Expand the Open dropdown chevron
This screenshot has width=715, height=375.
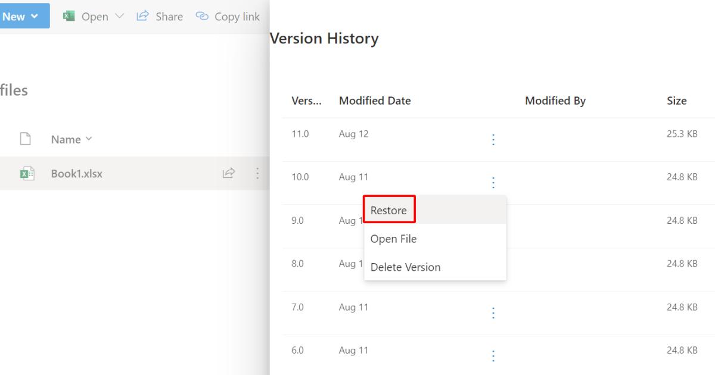click(x=119, y=17)
